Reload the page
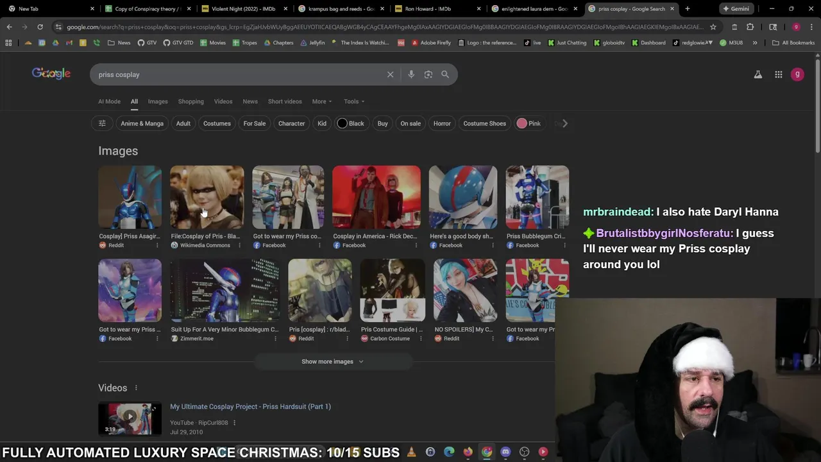Viewport: 821px width, 462px height. click(x=40, y=27)
